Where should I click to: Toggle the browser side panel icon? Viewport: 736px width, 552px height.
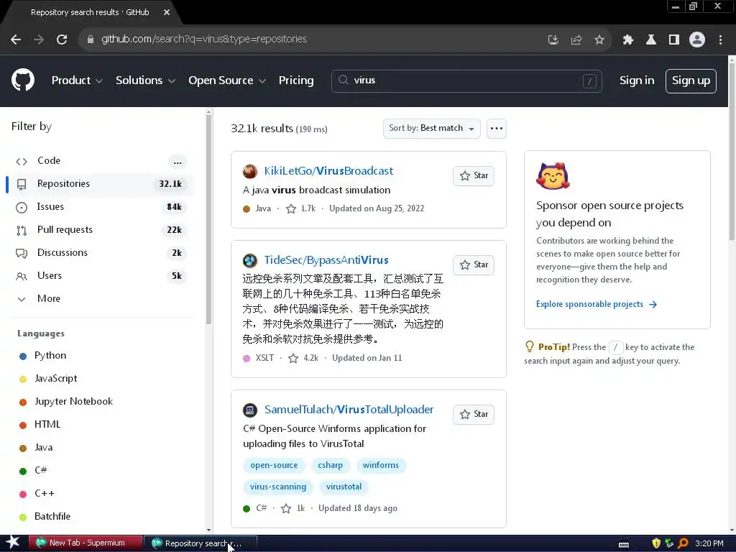[674, 40]
